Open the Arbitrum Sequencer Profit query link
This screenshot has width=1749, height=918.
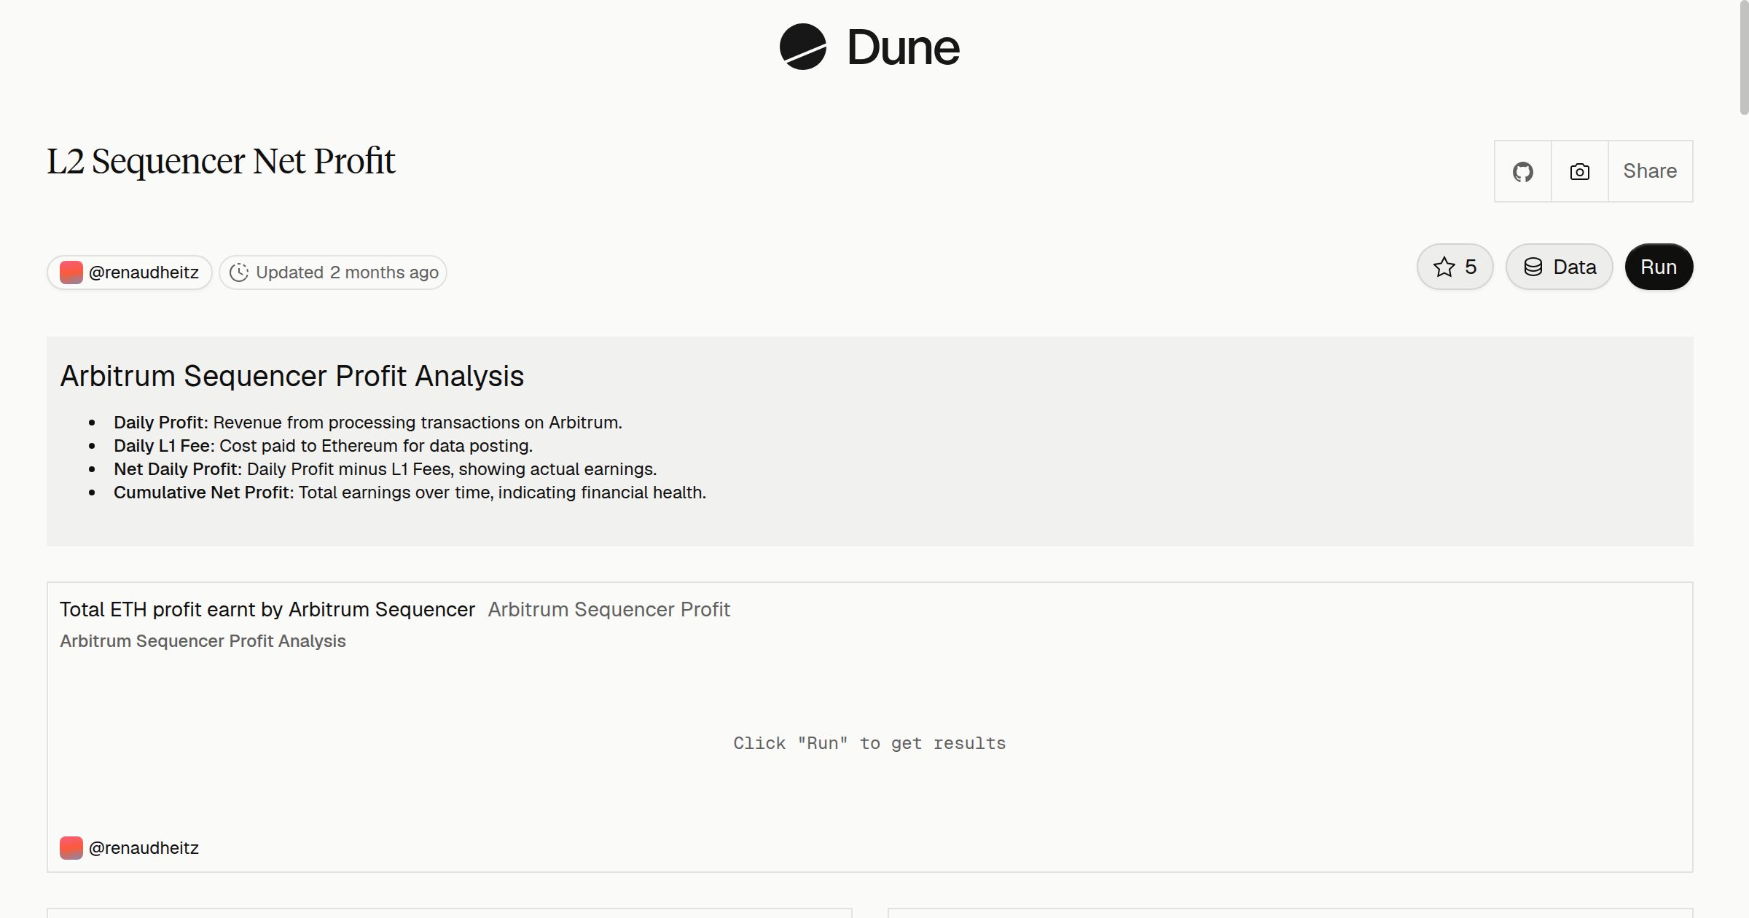pos(609,609)
